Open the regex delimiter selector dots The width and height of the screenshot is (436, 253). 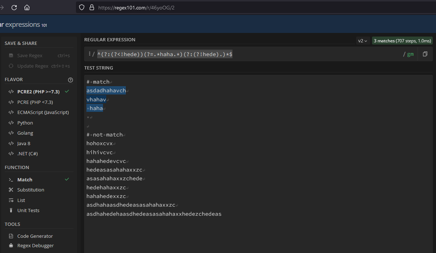(x=89, y=54)
